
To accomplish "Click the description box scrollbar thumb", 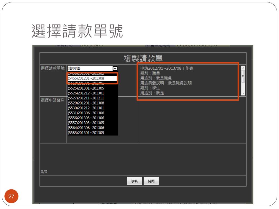I will 243,76.
